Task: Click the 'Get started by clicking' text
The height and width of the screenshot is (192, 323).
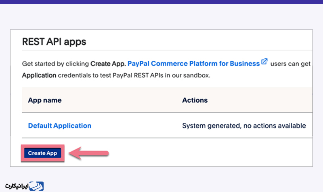Action: 55,64
